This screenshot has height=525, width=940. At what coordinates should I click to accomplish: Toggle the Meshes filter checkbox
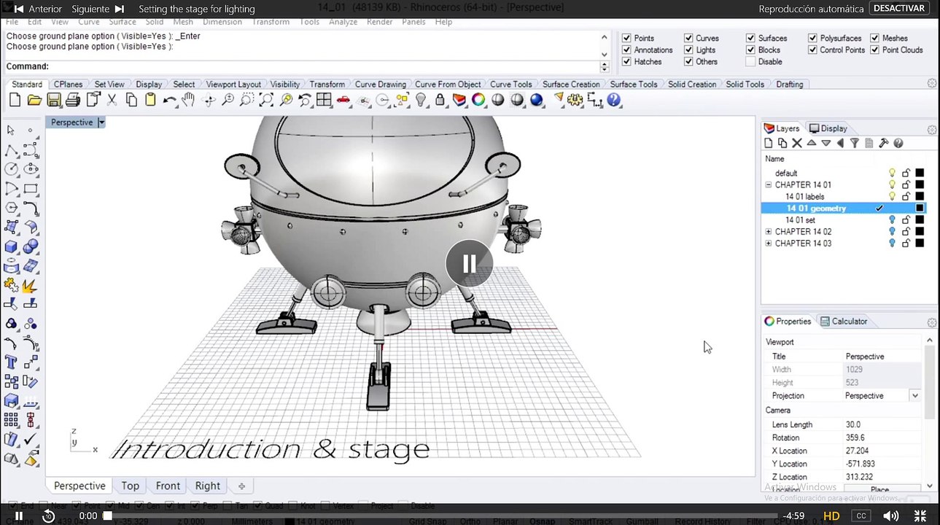click(875, 38)
